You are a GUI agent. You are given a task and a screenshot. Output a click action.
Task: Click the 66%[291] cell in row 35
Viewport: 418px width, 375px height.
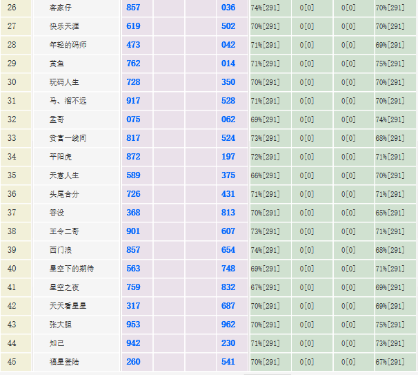click(266, 175)
